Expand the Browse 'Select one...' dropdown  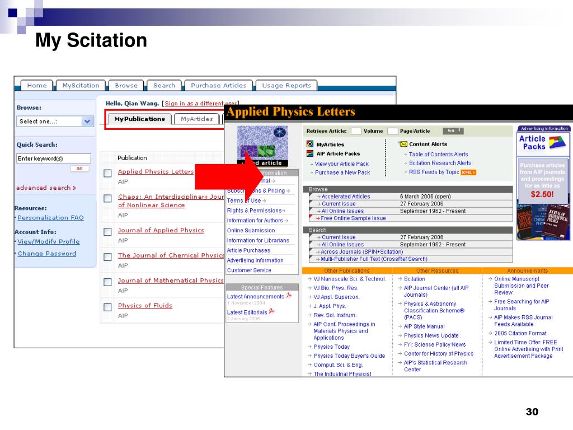click(55, 121)
